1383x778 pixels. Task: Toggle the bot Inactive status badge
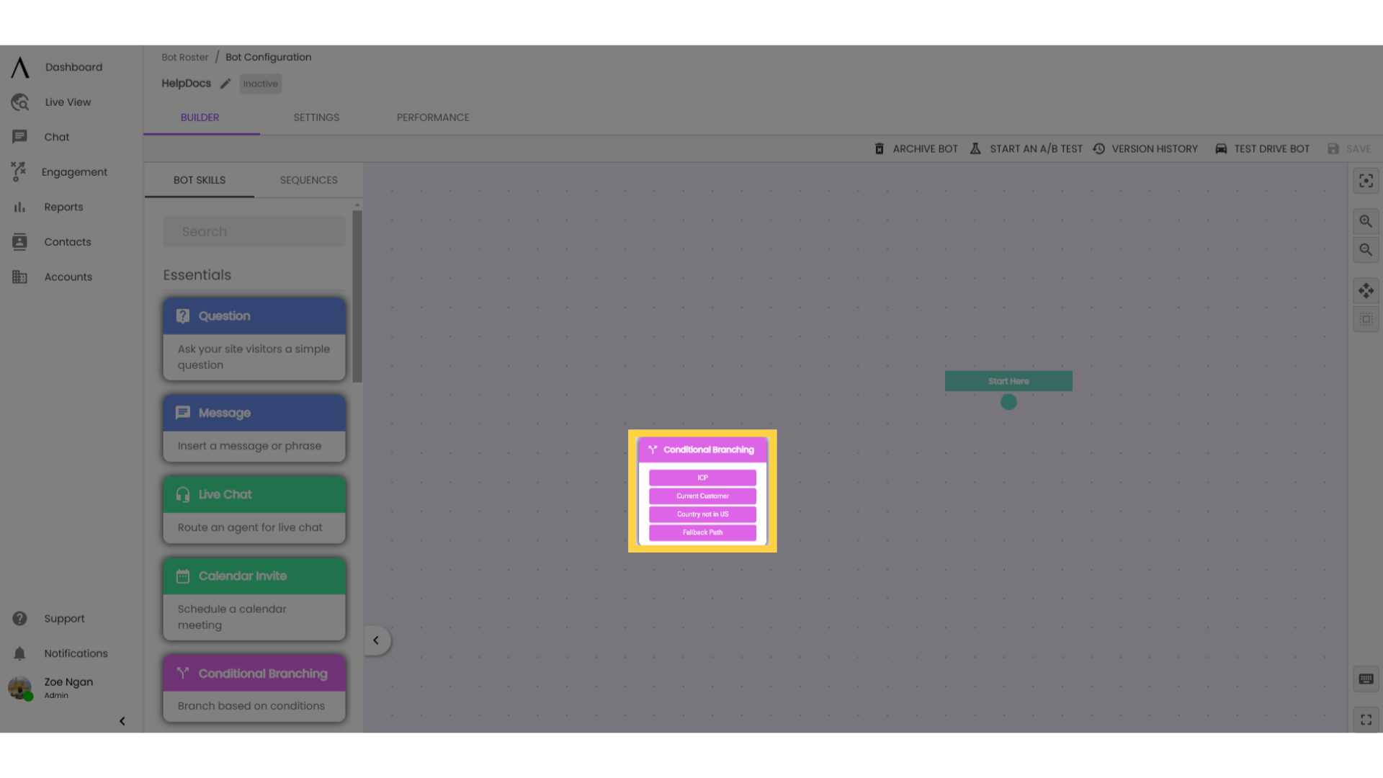click(260, 84)
